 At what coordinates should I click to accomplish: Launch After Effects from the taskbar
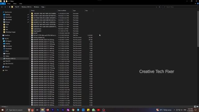(x=63, y=110)
